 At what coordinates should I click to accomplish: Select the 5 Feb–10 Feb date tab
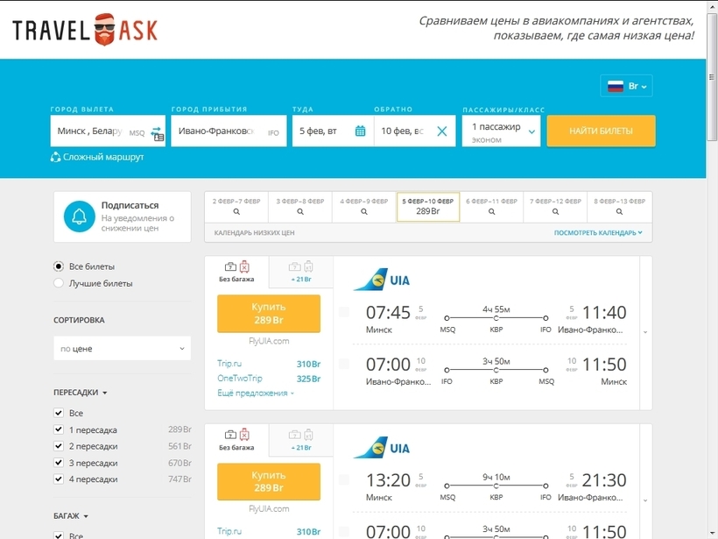click(x=427, y=207)
